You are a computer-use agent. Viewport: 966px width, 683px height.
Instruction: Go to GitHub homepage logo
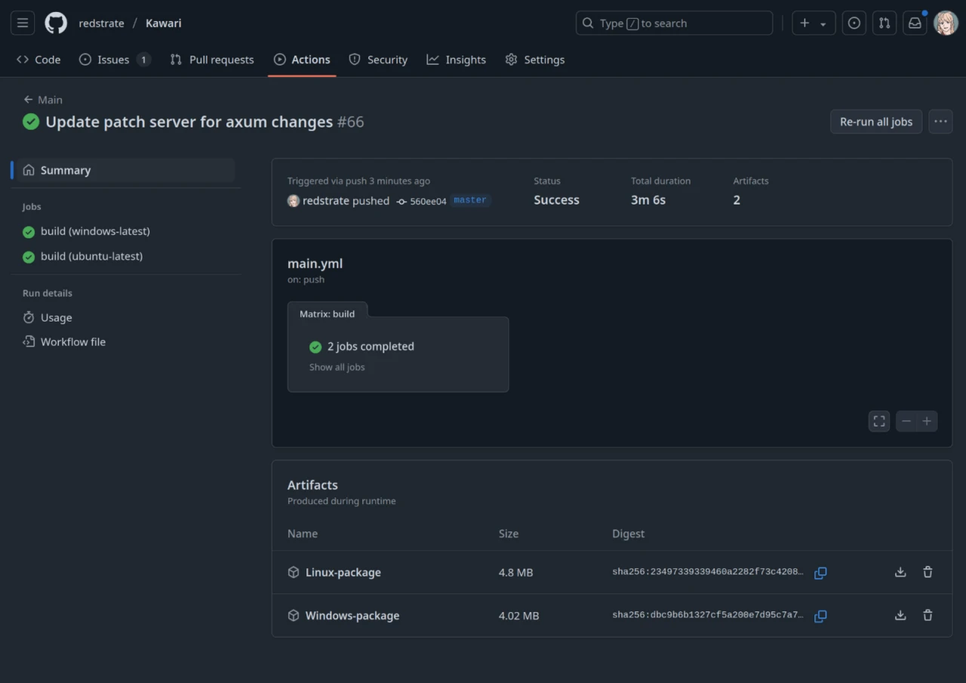tap(56, 23)
